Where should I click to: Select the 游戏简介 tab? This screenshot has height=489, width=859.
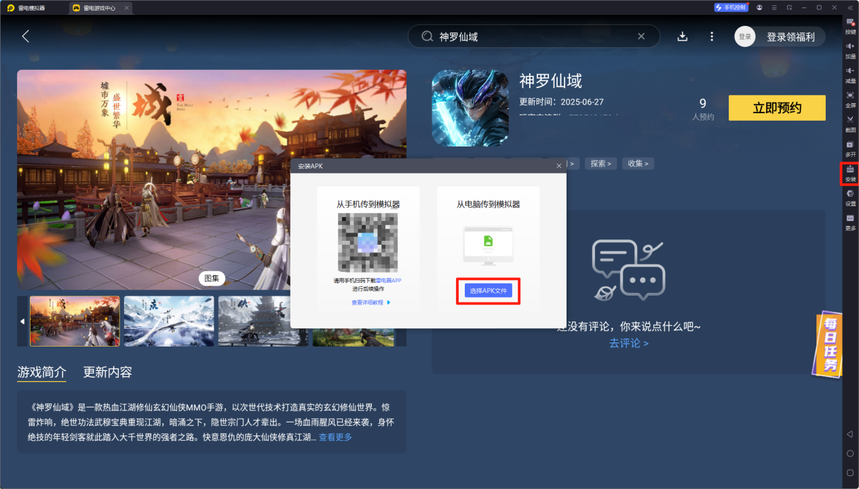[42, 372]
